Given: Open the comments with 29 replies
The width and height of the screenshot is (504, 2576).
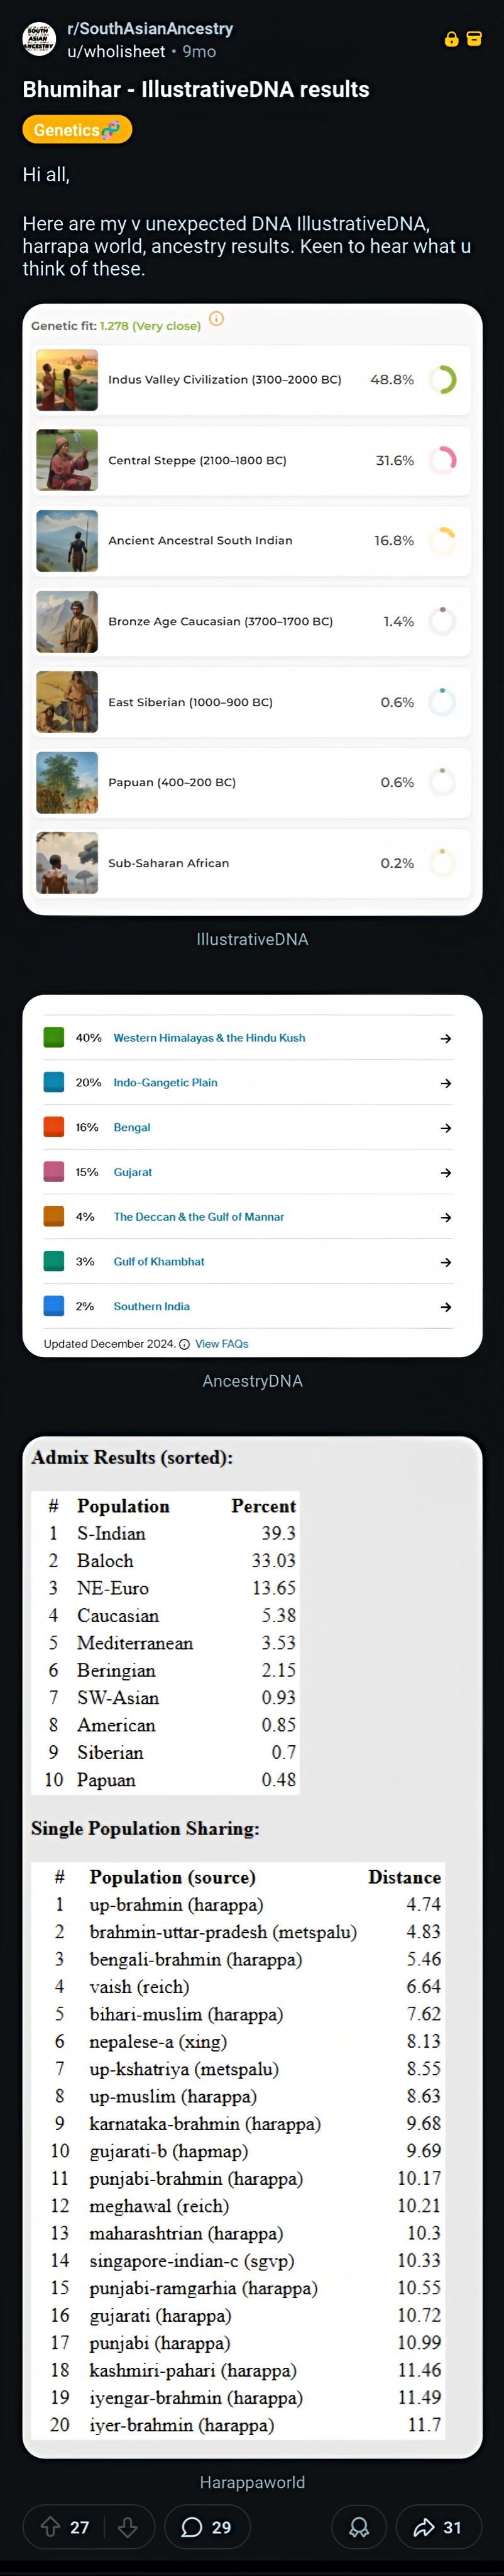Looking at the screenshot, I should point(206,2527).
